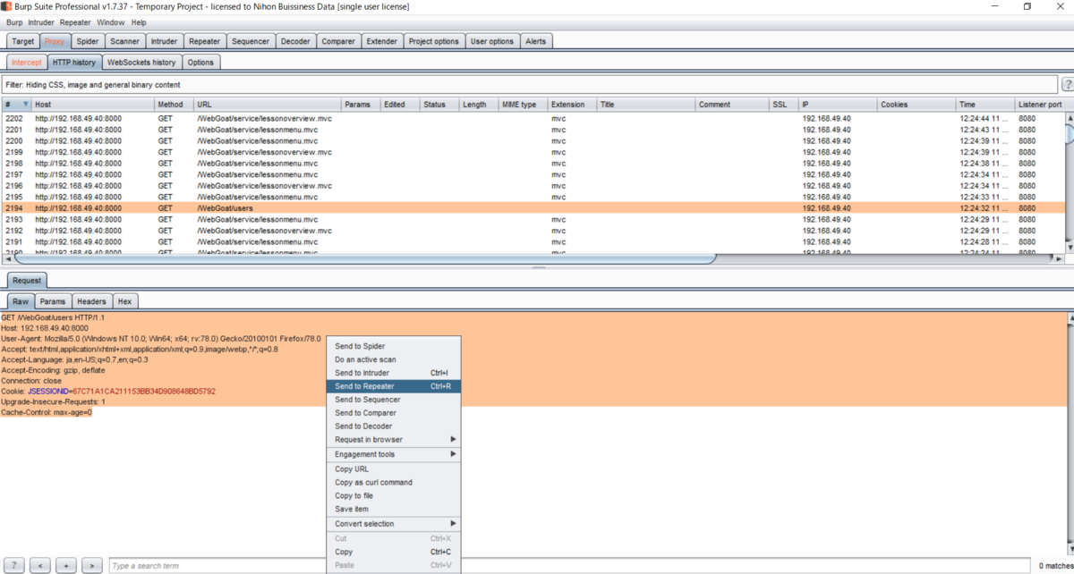The width and height of the screenshot is (1074, 574).
Task: Sort by the Host column header
Action: pos(93,105)
